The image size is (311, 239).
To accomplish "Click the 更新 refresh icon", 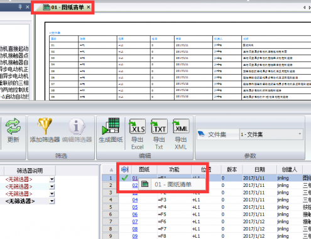I will point(13,126).
